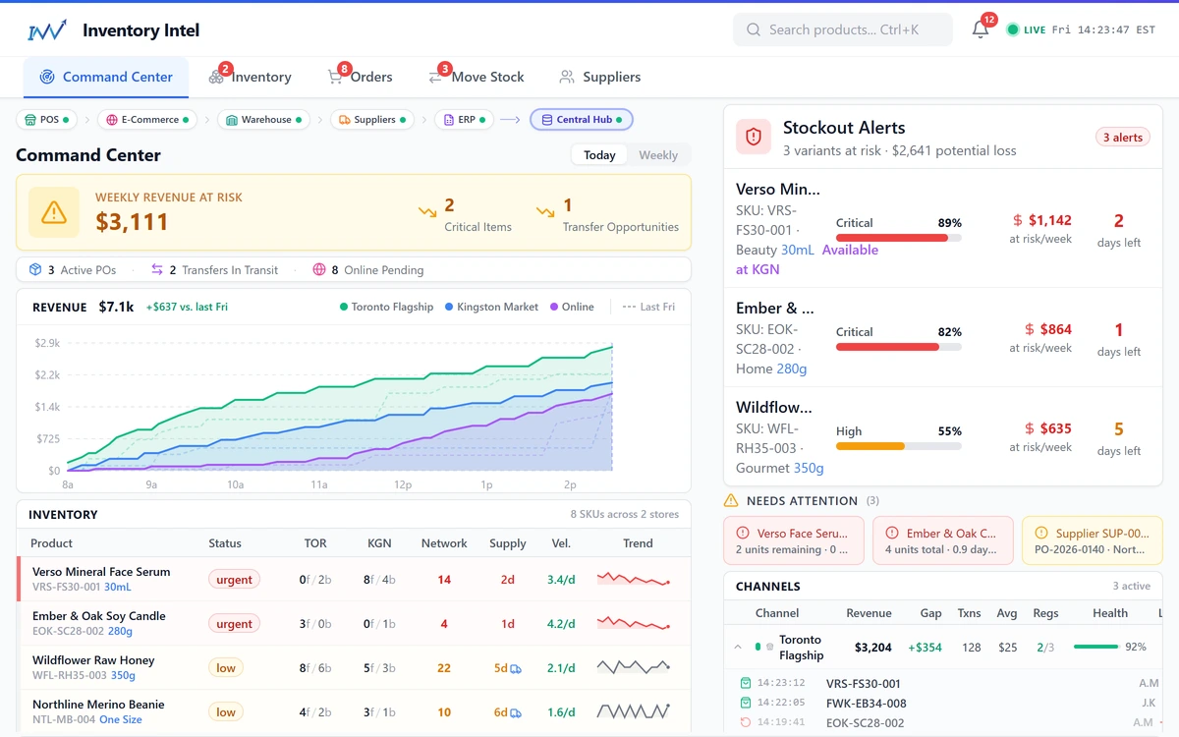Click the Stockout Alerts shield icon
The width and height of the screenshot is (1179, 737).
(754, 137)
